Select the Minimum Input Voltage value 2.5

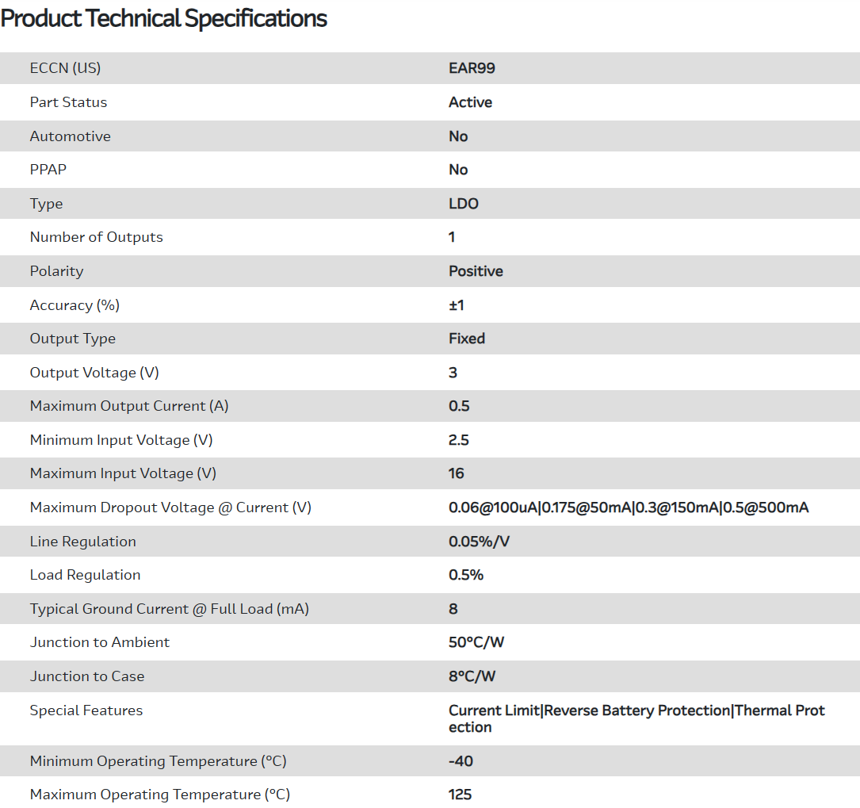click(459, 440)
